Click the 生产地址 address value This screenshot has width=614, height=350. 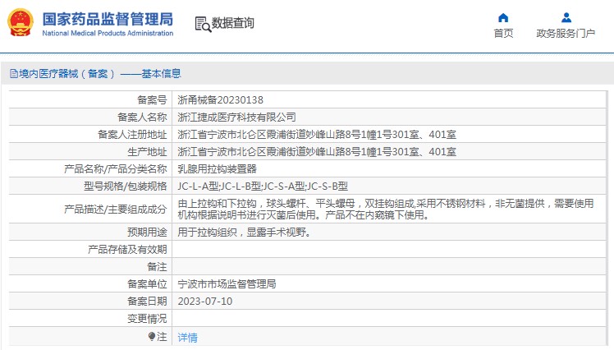tap(317, 152)
